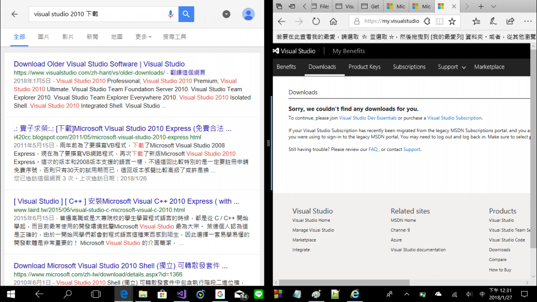
Task: Open Download Older Visual Studio Software result
Action: [x=99, y=64]
